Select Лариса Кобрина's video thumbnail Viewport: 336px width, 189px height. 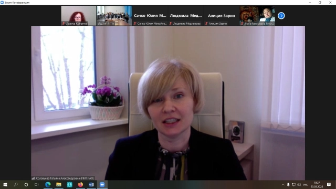pos(79,16)
